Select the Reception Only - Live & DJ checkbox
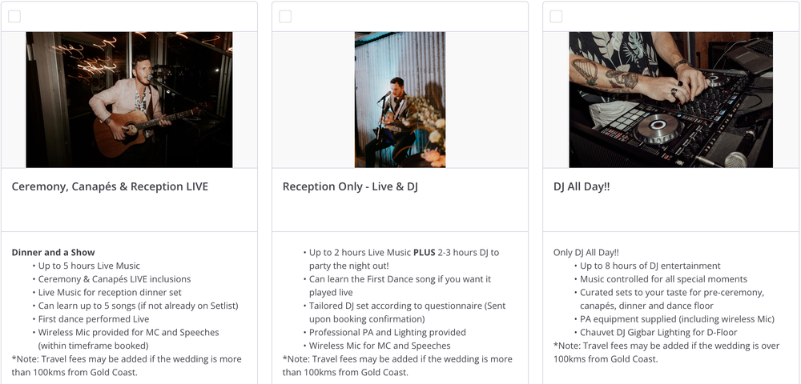The image size is (801, 384). (285, 17)
